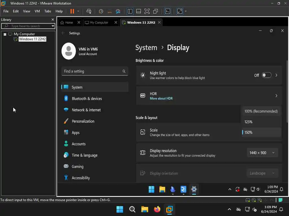Open the Display resolution 1440 × 900 dropdown

point(262,153)
